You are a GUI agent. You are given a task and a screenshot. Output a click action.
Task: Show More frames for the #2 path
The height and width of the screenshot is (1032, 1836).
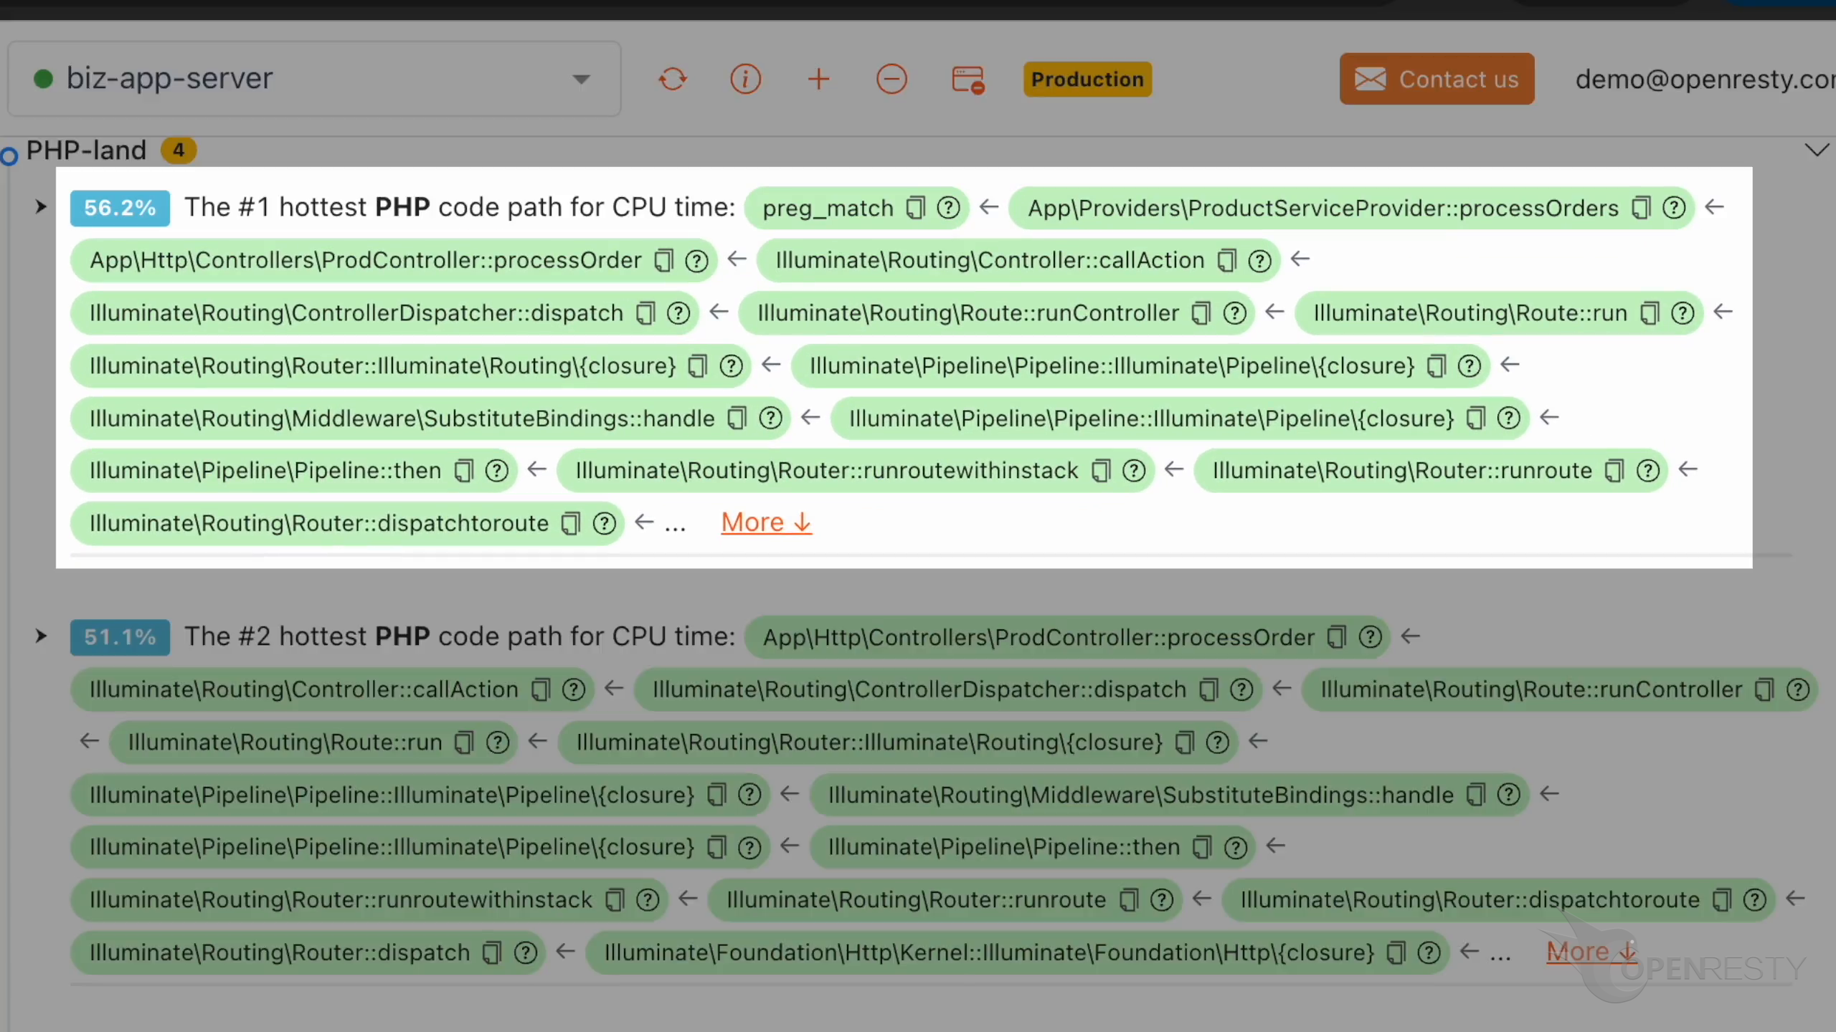tap(1591, 952)
